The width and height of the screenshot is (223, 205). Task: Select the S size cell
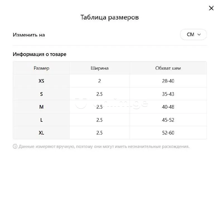point(41,94)
